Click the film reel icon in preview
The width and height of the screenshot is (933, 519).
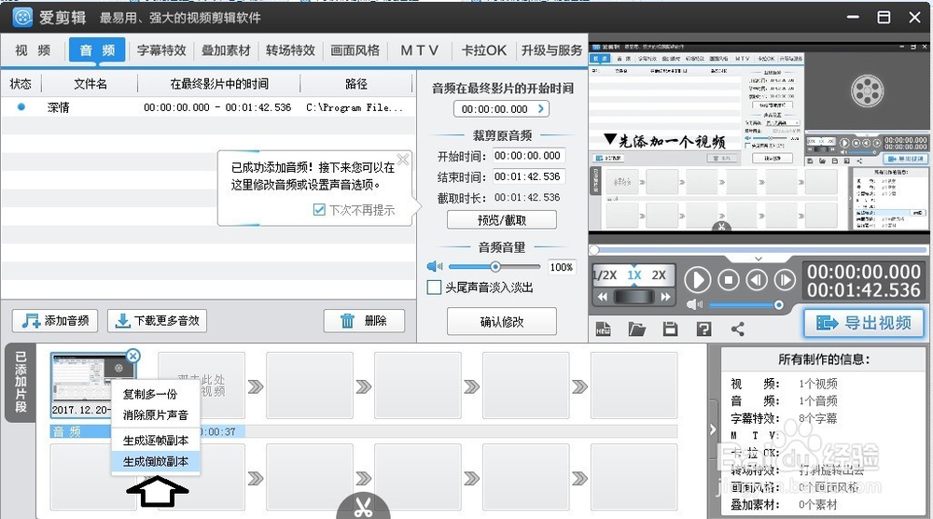pyautogui.click(x=868, y=91)
